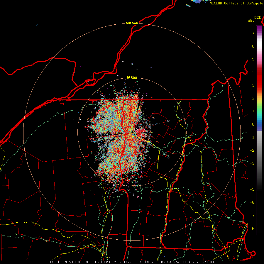This screenshot has width=264, height=264.
Task: Click the -2 tick on the color scale
Action: click(252, 150)
